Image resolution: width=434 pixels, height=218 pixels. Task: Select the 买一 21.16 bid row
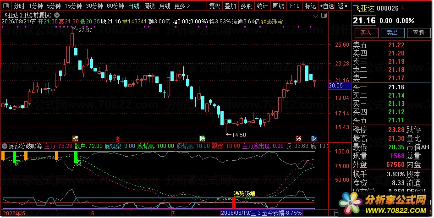(x=392, y=87)
